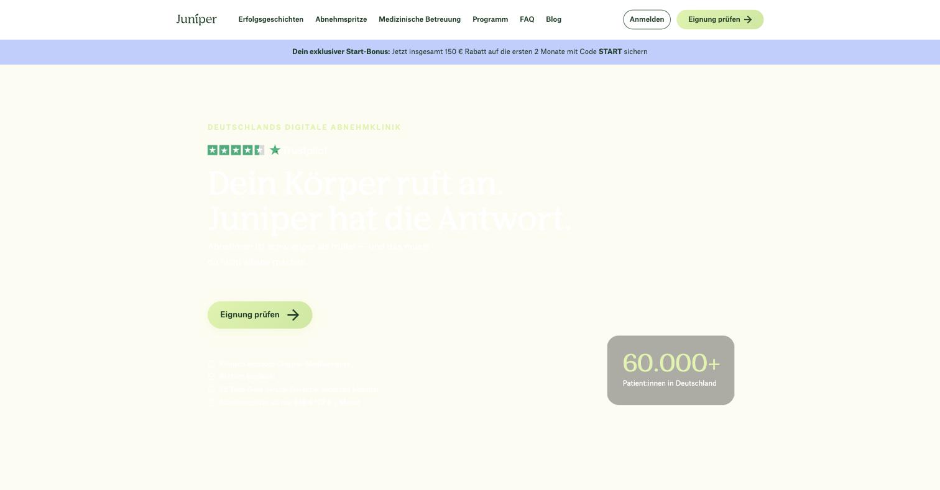This screenshot has width=940, height=490.
Task: Select the Programm navigation item
Action: coord(491,19)
